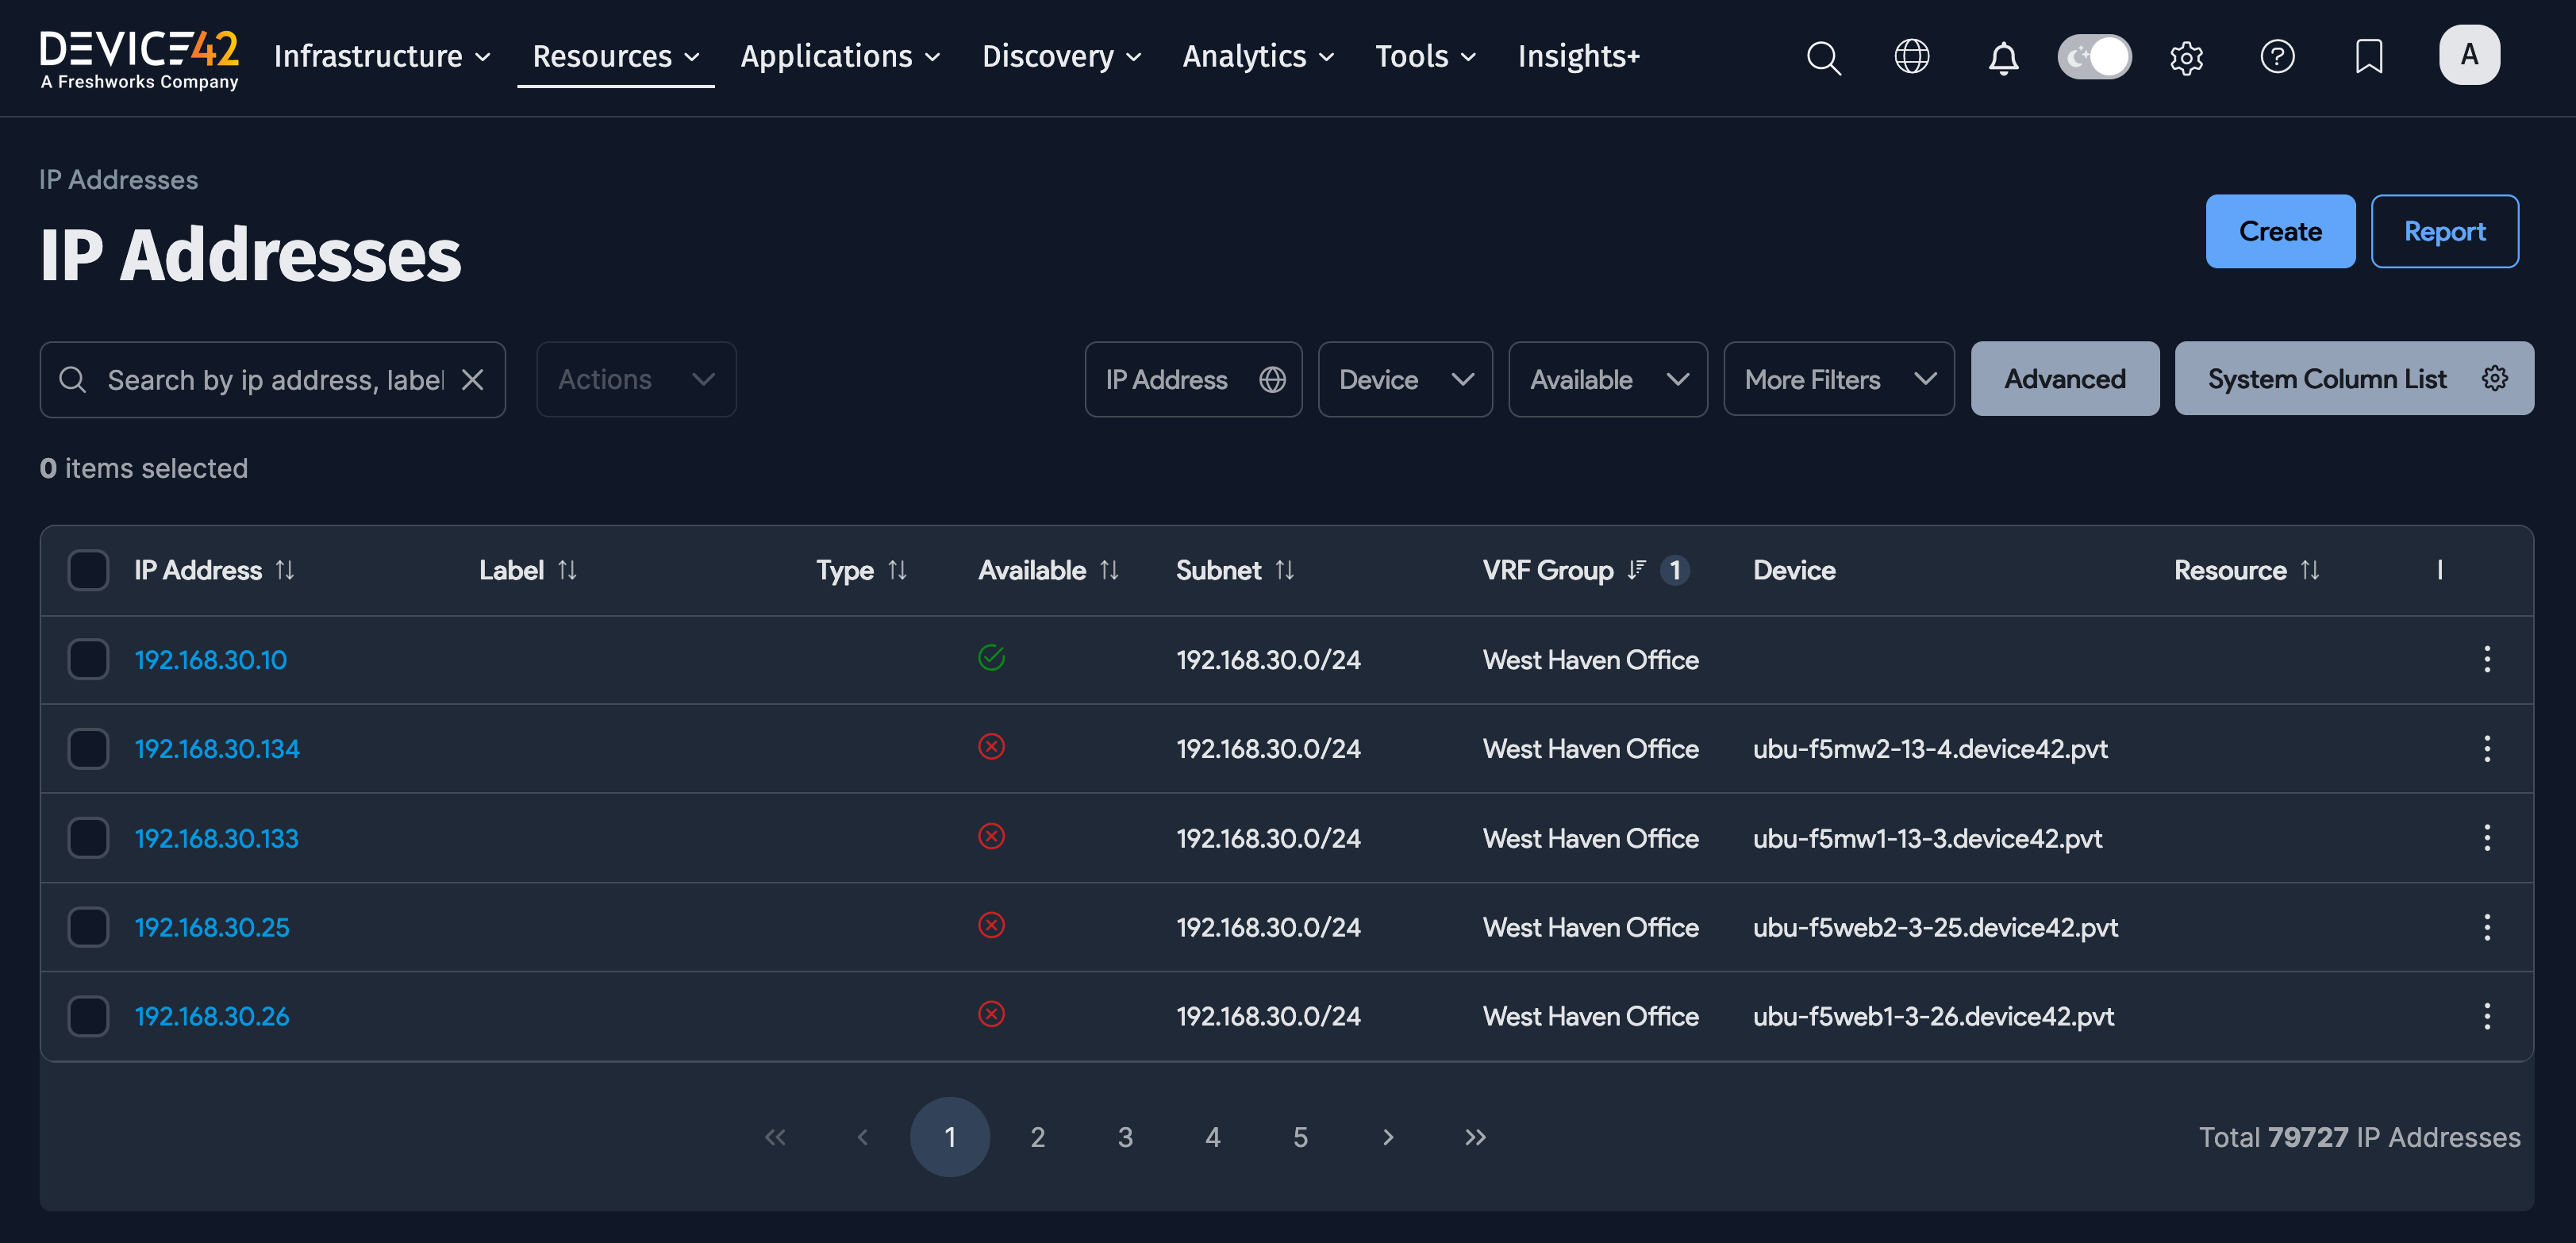2576x1243 pixels.
Task: Open Analytics menu
Action: [1258, 56]
